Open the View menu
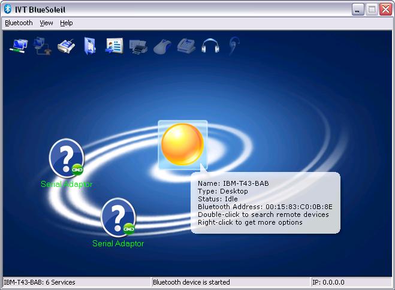The height and width of the screenshot is (290, 395). point(46,23)
